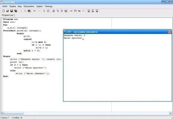Click the 'd:=d + 1;' code line

pos(42,48)
